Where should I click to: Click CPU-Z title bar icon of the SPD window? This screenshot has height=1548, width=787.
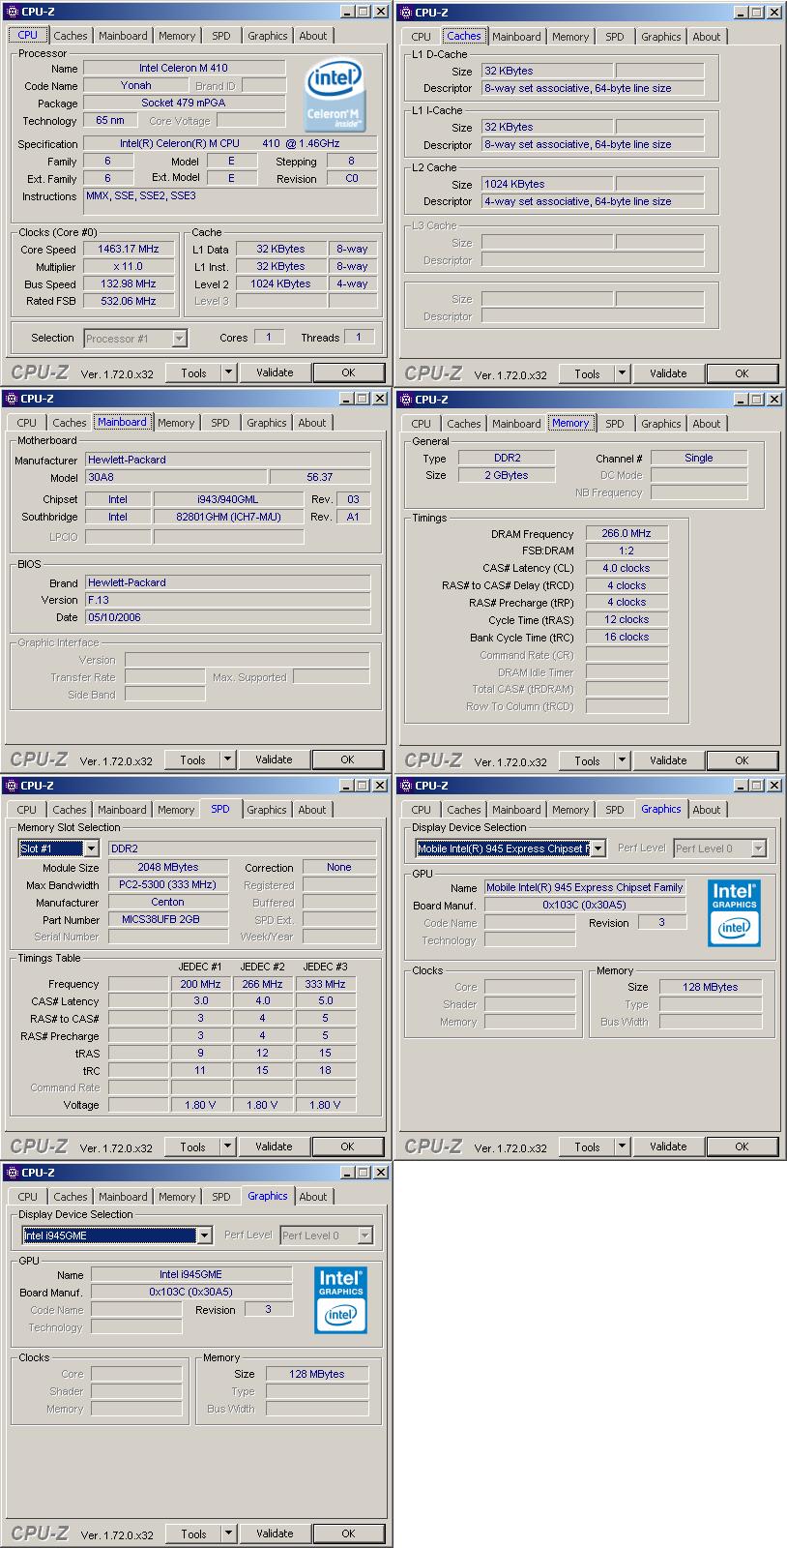(x=11, y=786)
